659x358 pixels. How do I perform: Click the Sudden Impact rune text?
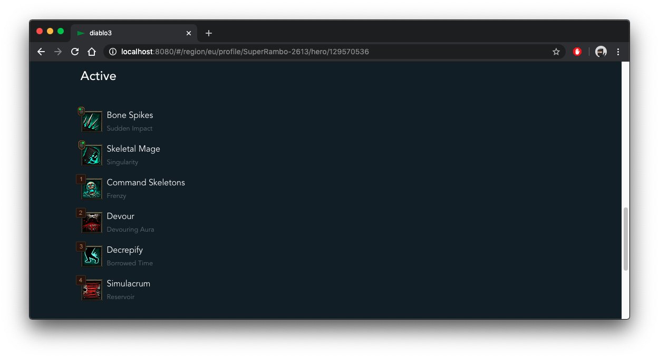pos(130,128)
